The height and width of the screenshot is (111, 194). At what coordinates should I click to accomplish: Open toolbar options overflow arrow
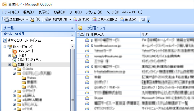point(149,21)
